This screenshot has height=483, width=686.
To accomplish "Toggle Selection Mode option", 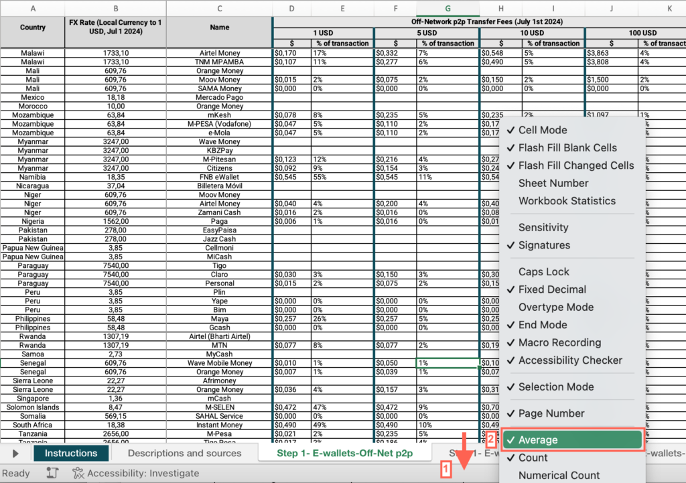I will point(572,387).
